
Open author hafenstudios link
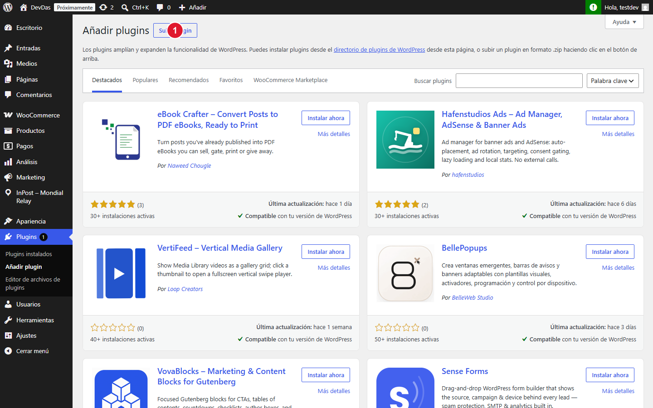(x=468, y=175)
